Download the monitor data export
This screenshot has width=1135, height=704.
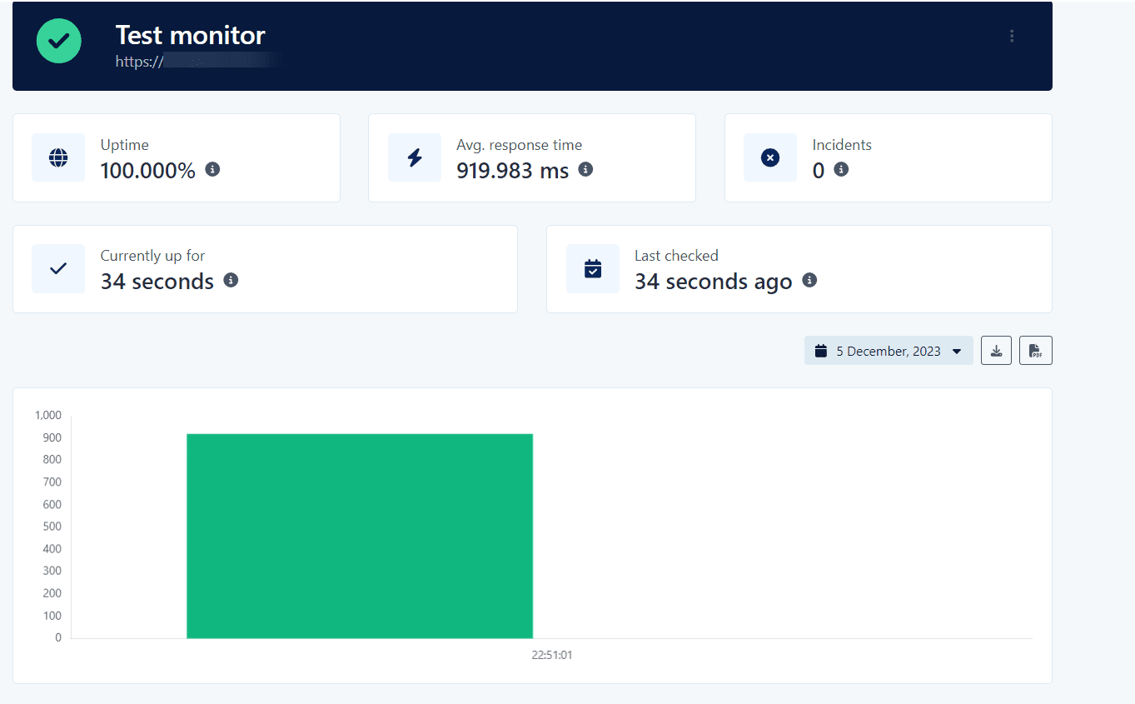click(996, 351)
